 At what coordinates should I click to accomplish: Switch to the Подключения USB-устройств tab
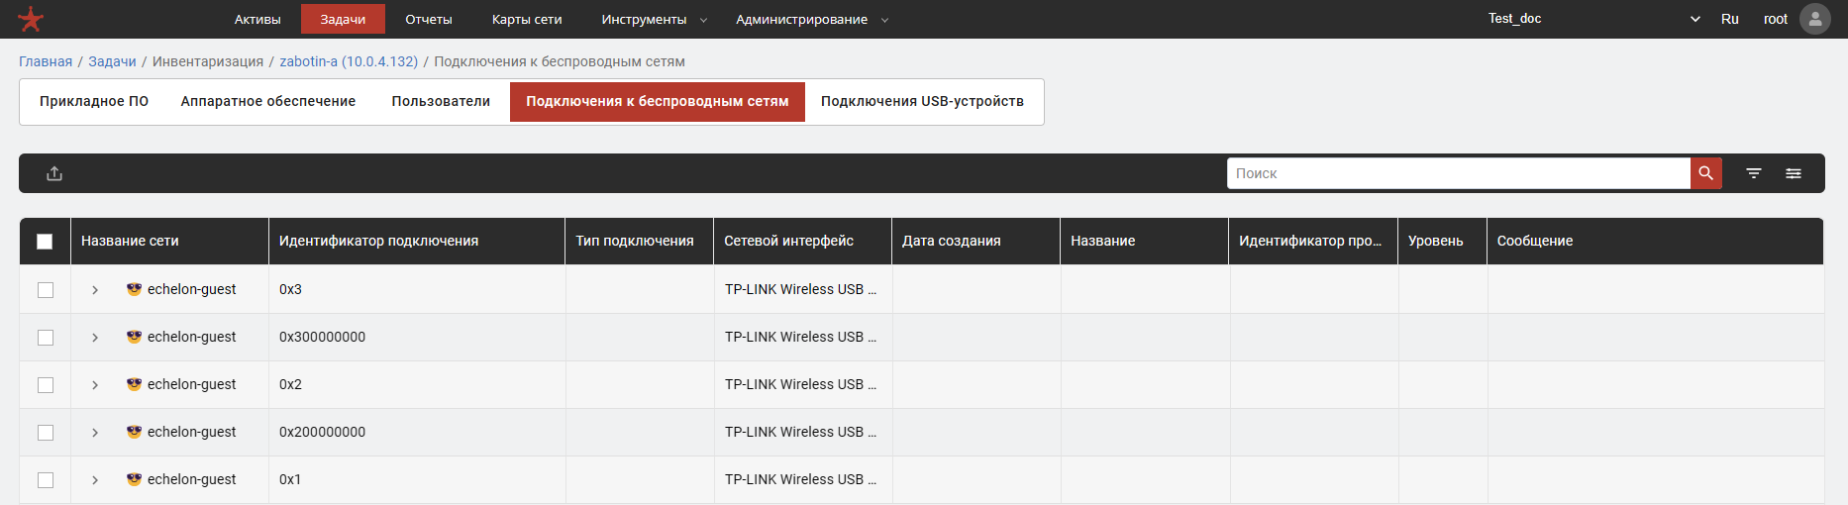(x=922, y=101)
